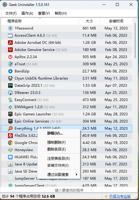
Task: Open the 查看(V) menu
Action: (44, 13)
